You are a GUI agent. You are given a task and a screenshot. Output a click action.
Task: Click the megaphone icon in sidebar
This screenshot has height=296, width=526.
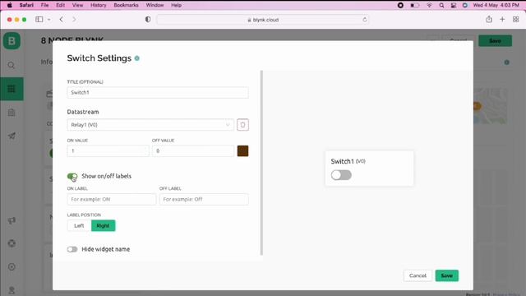(x=12, y=220)
